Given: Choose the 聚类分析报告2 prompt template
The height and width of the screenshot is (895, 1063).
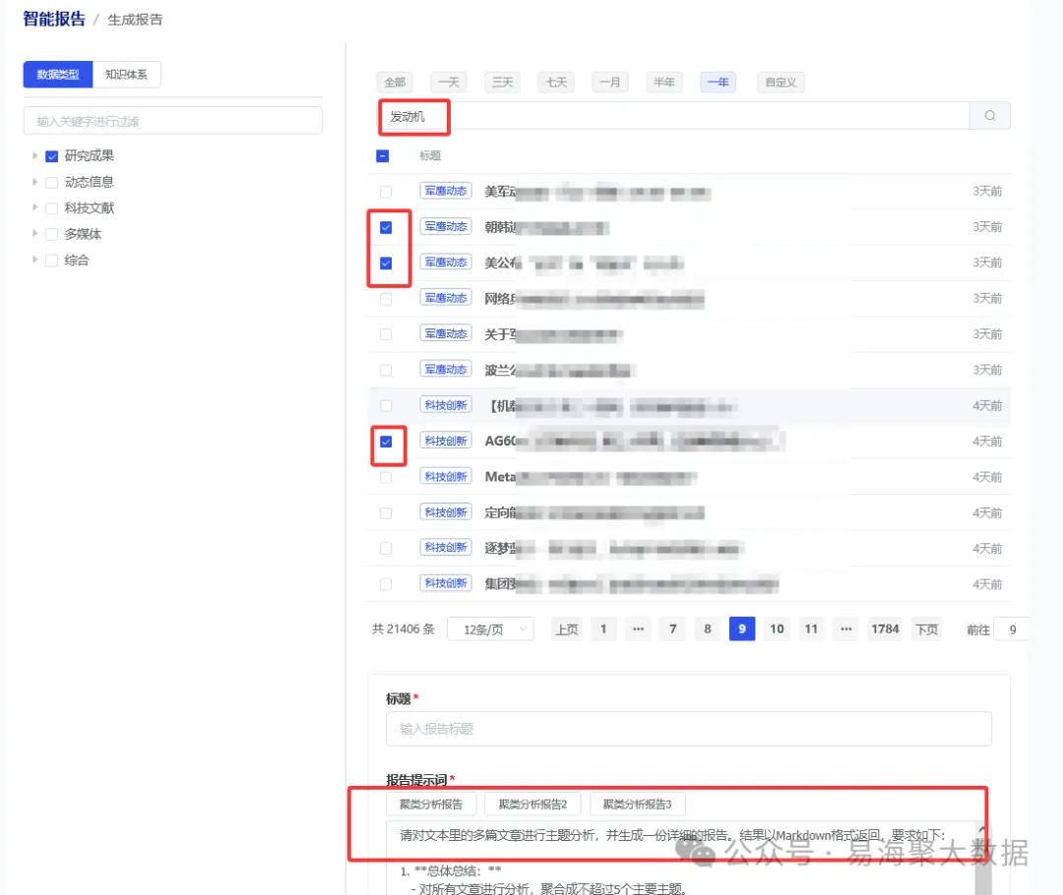Looking at the screenshot, I should (x=532, y=805).
